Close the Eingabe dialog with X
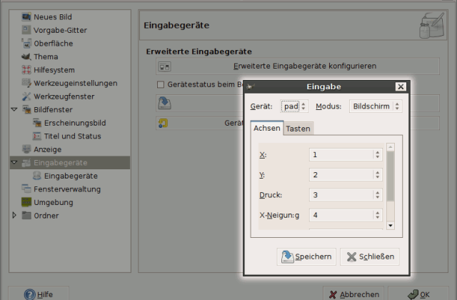Viewport: 457px width, 300px height. click(x=401, y=86)
